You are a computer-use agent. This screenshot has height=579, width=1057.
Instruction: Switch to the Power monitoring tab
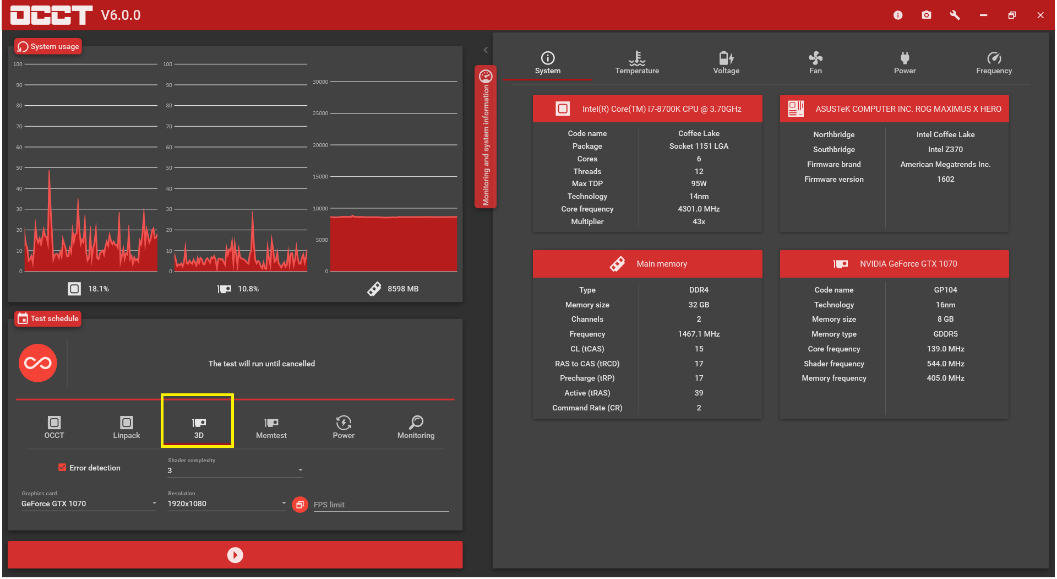tap(905, 63)
